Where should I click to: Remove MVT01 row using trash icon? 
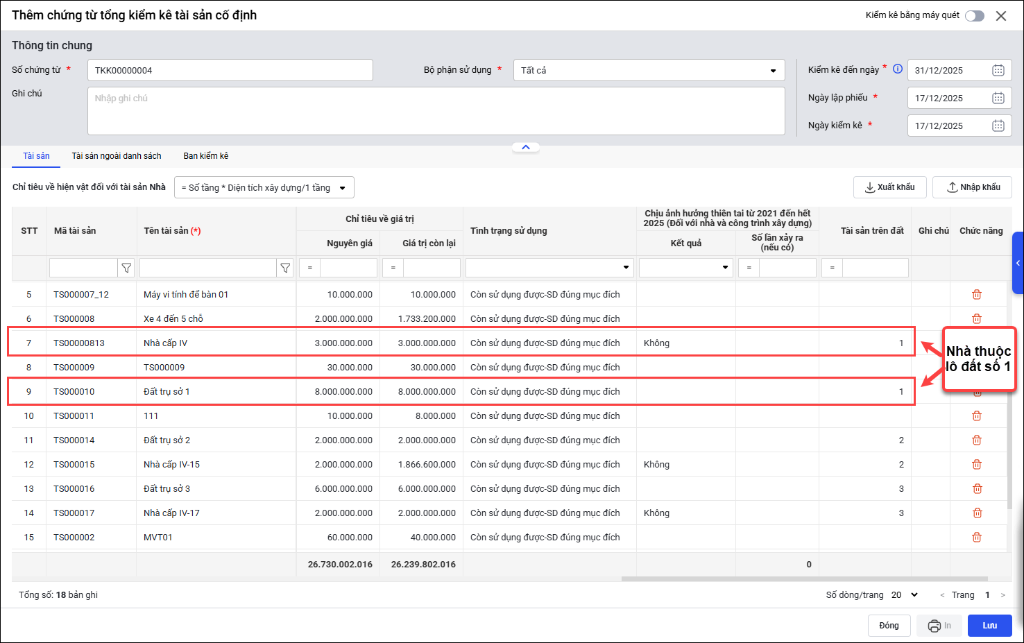[x=977, y=537]
